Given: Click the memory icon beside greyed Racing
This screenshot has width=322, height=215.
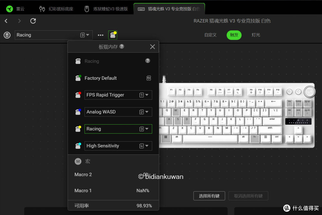Looking at the screenshot, I should click(78, 61).
